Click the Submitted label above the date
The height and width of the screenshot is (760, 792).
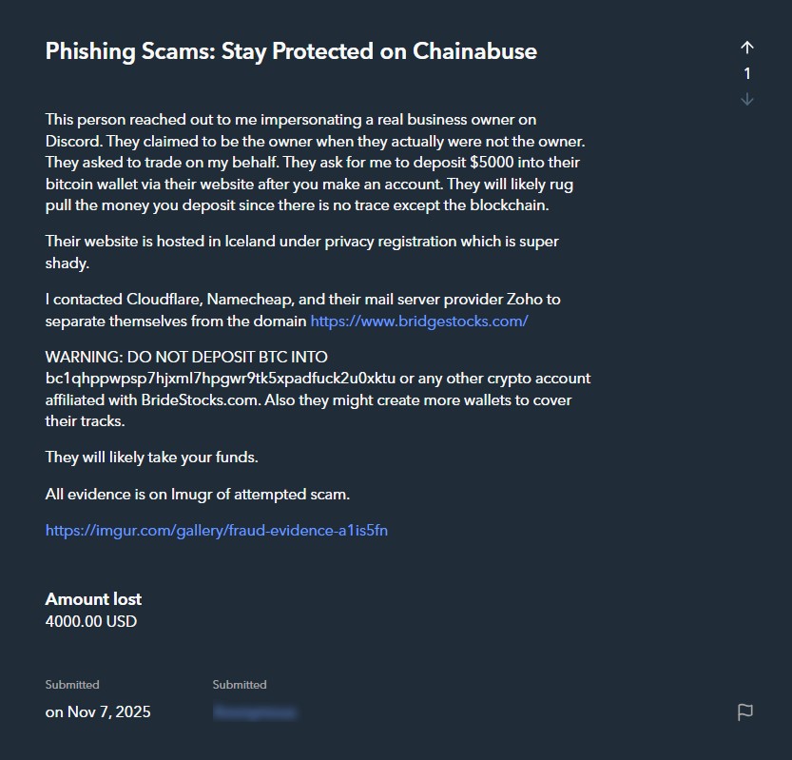pos(71,684)
